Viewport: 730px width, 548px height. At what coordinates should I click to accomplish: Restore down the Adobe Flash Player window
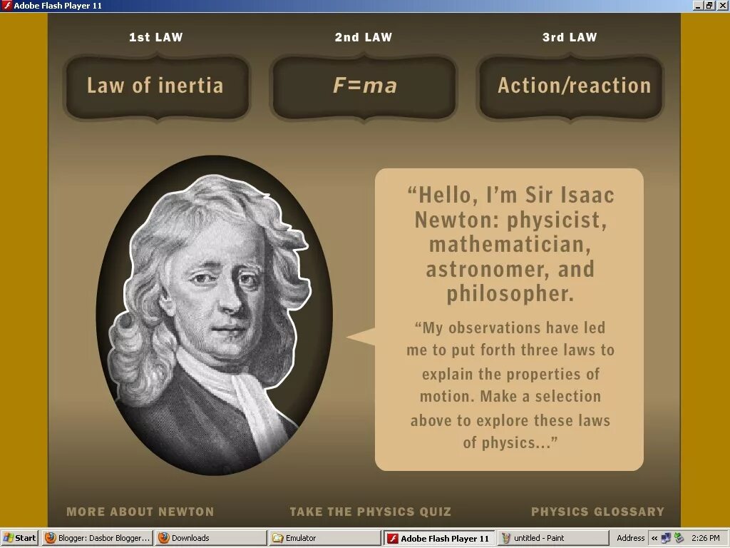[709, 6]
